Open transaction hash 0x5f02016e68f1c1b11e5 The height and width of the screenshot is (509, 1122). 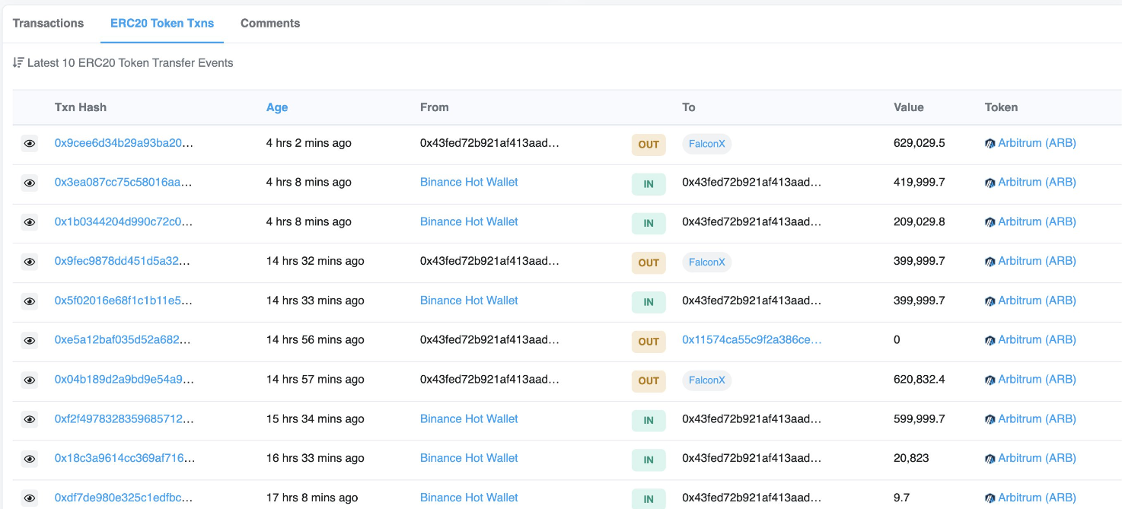(x=124, y=301)
